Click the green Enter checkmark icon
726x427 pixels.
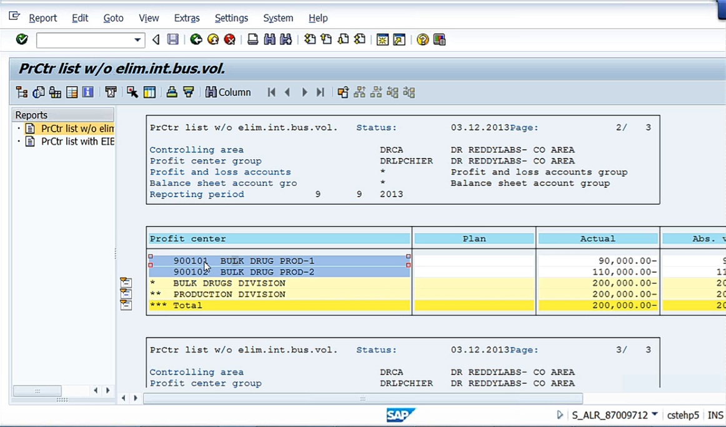coord(22,40)
